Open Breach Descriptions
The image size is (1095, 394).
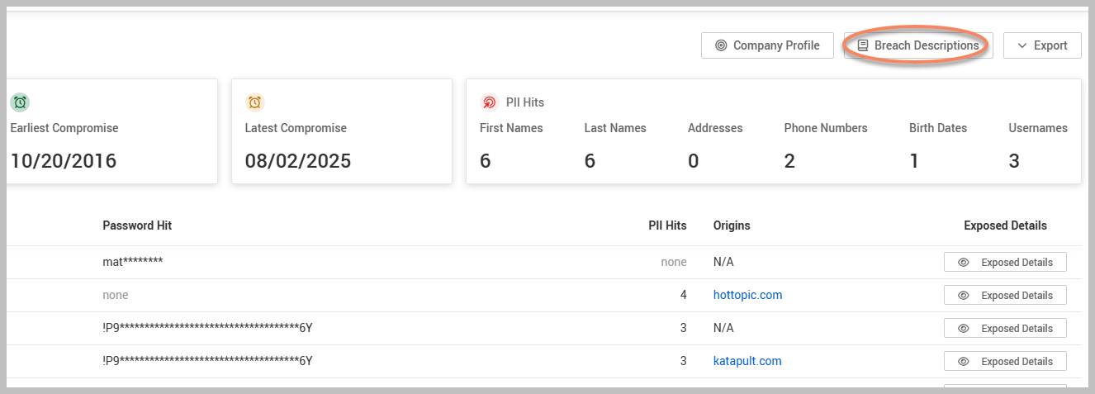[917, 45]
